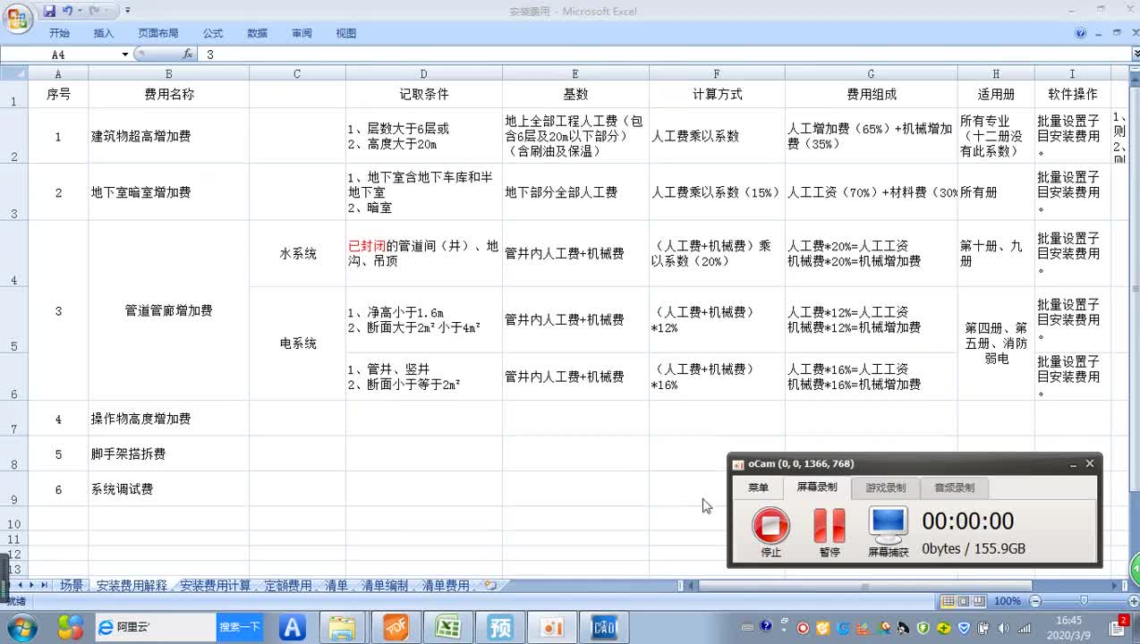Click the 记取条件 header cell

coord(423,94)
